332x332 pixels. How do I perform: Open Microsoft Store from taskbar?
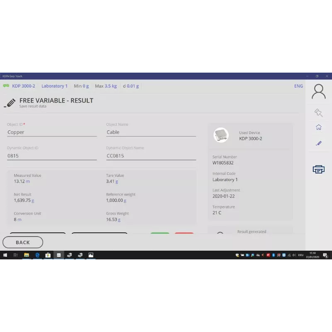click(x=48, y=255)
